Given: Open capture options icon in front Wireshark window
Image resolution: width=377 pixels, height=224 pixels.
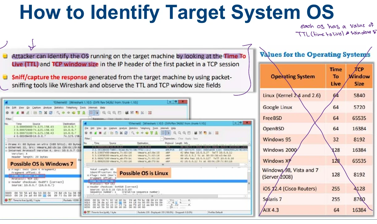Looking at the screenshot, I should [x=91, y=133].
